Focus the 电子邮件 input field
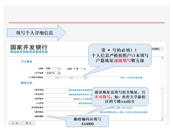Viewport: 173px width, 130px height. pos(59,99)
